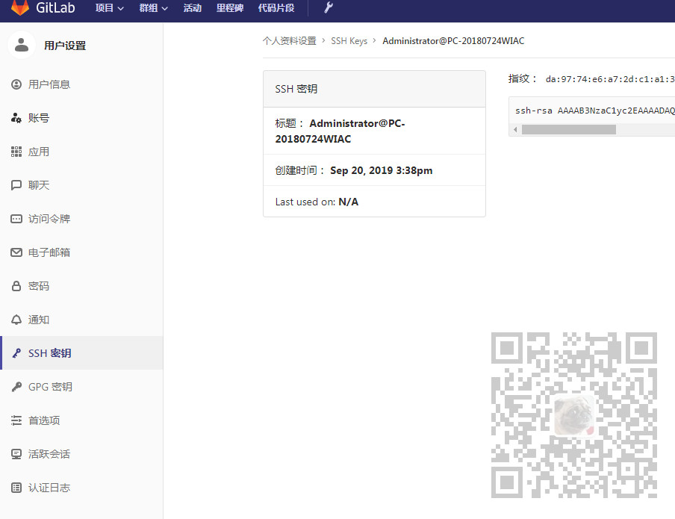This screenshot has width=675, height=519.
Task: Click the 个人资料设置 breadcrumb
Action: (289, 41)
